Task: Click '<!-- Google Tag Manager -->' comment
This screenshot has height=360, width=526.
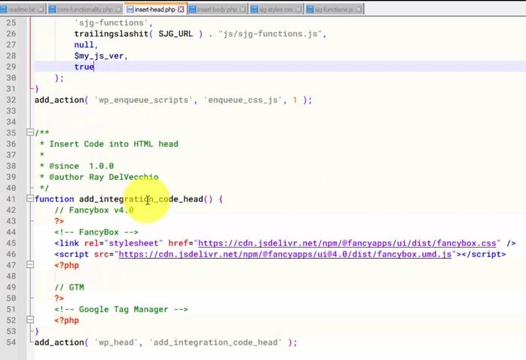Action: pos(121,309)
